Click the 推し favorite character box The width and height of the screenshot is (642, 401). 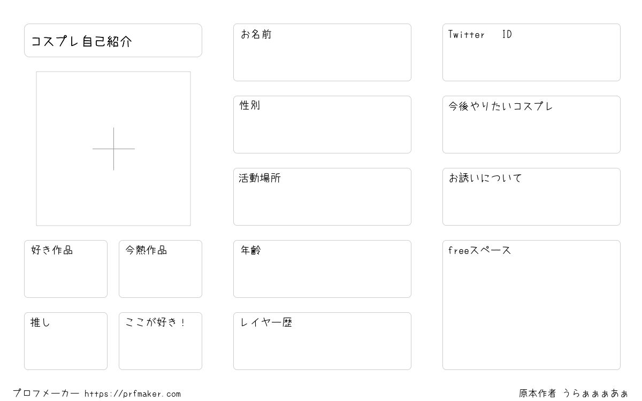[66, 341]
